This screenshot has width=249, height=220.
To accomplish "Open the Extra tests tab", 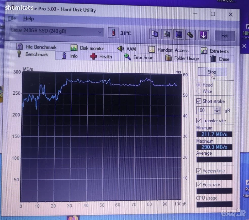I will (x=214, y=51).
